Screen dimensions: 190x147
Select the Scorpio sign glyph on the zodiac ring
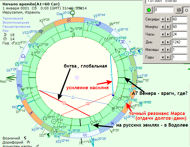(x=20, y=86)
